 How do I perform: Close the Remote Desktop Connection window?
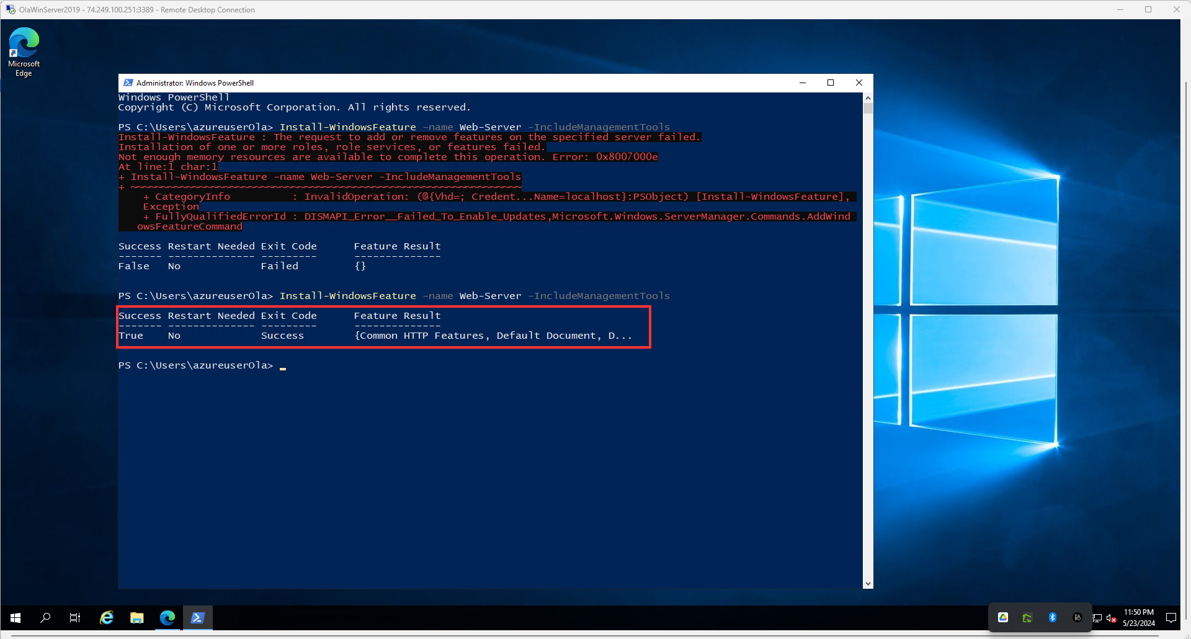1176,9
